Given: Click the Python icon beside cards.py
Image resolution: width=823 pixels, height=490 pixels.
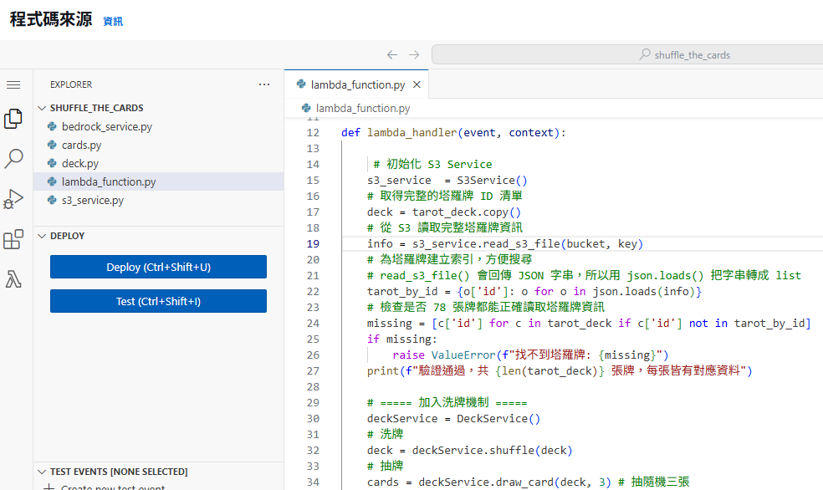Looking at the screenshot, I should [52, 145].
